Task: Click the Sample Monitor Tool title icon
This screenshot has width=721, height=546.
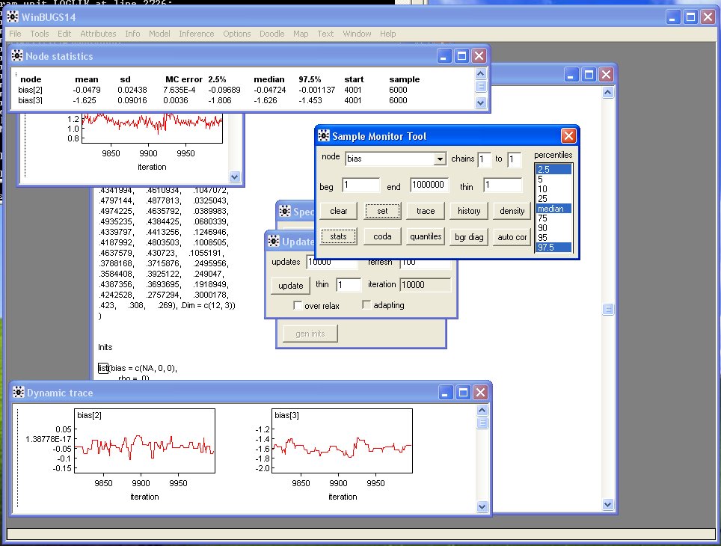Action: click(x=324, y=136)
